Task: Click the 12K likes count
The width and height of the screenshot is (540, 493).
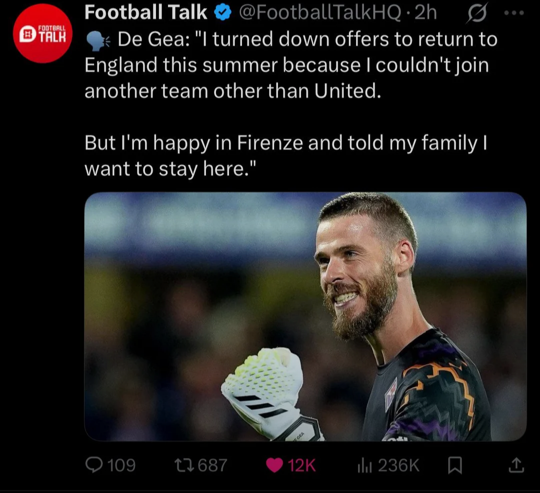Action: coord(301,465)
